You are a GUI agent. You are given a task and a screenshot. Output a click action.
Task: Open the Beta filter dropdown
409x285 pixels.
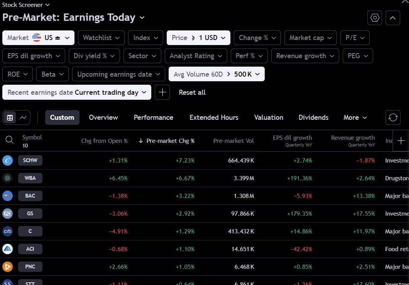tap(52, 74)
